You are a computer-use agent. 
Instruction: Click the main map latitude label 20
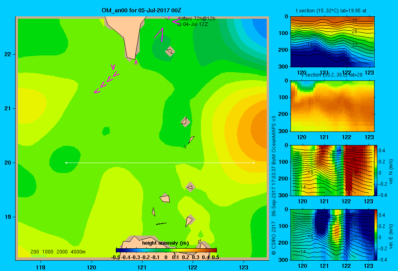coord(8,163)
